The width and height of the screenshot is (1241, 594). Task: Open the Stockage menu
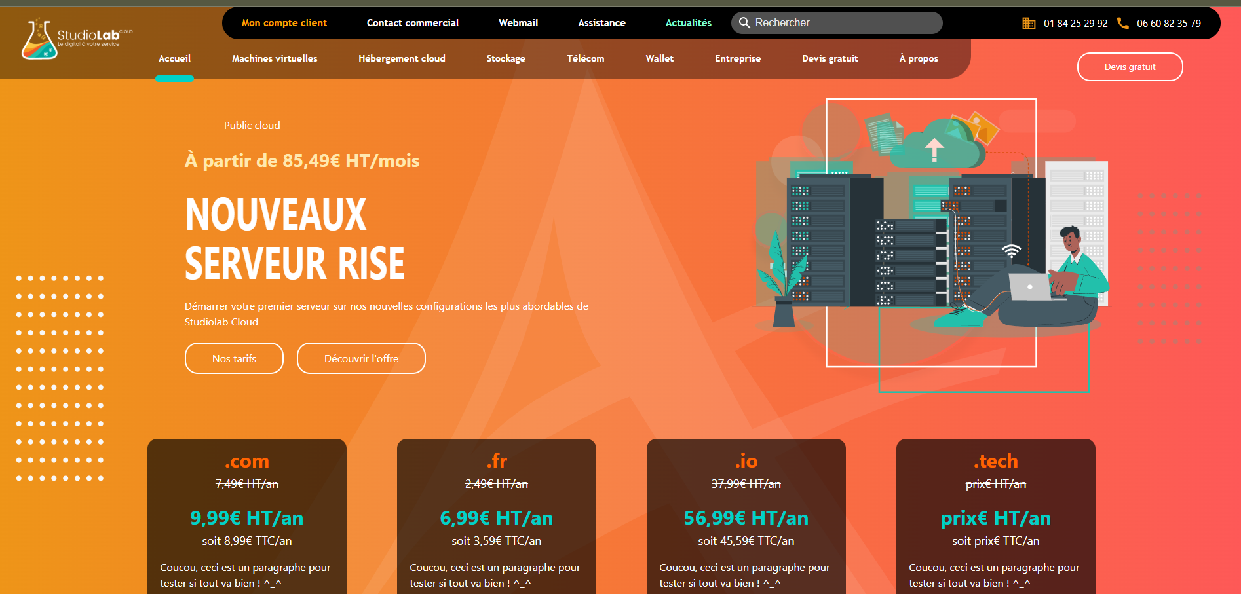(x=505, y=58)
